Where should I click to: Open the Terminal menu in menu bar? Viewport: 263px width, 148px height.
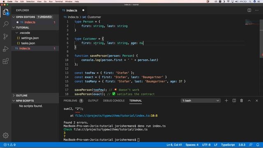click(59, 2)
